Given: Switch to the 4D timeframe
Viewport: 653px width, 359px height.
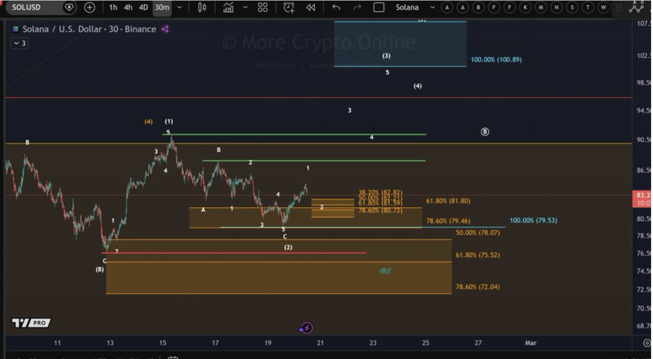Looking at the screenshot, I should click(x=144, y=8).
